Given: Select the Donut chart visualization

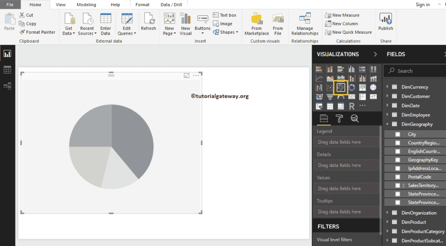Looking at the screenshot, I should 352,87.
